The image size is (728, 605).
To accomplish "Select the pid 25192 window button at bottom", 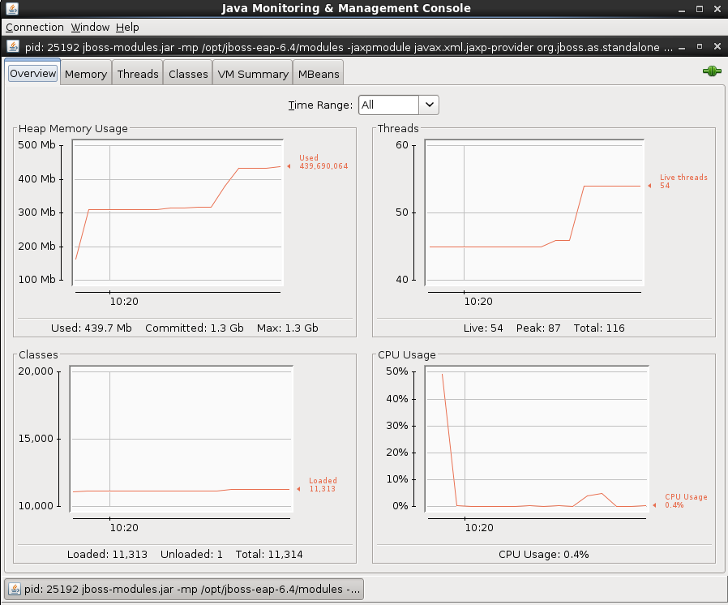I will [x=184, y=589].
